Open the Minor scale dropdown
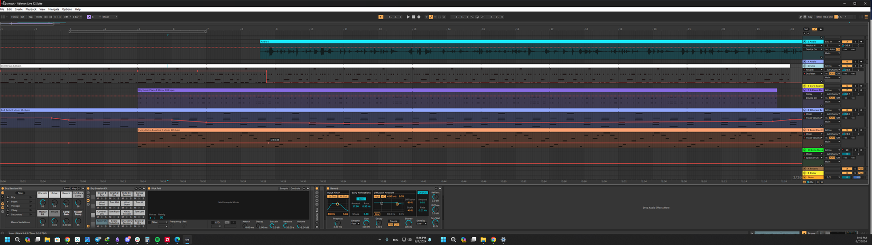Screen dimensions: 872x245 108,17
